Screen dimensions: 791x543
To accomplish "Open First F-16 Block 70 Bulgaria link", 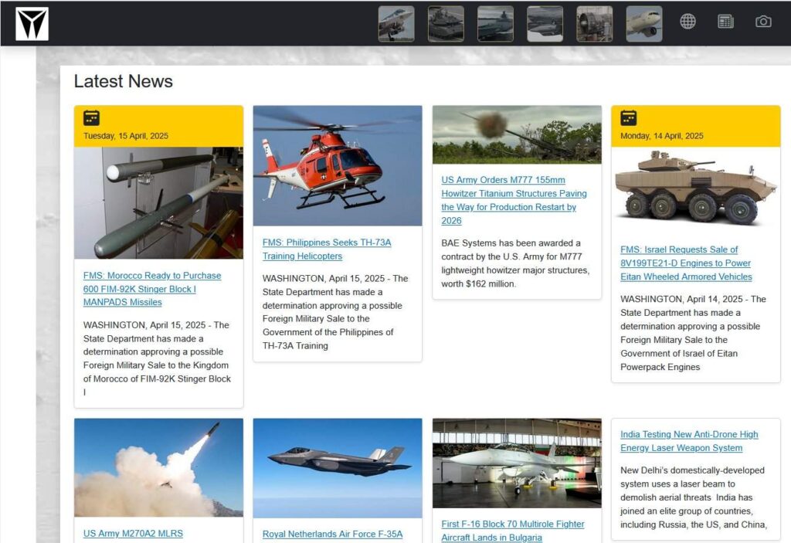I will click(x=513, y=531).
